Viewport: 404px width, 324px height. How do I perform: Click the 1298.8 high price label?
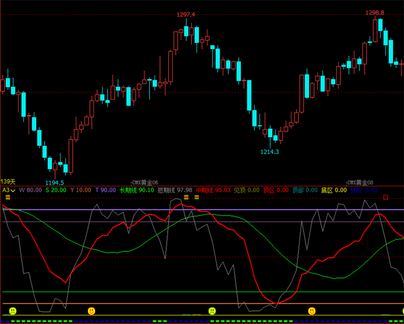375,13
